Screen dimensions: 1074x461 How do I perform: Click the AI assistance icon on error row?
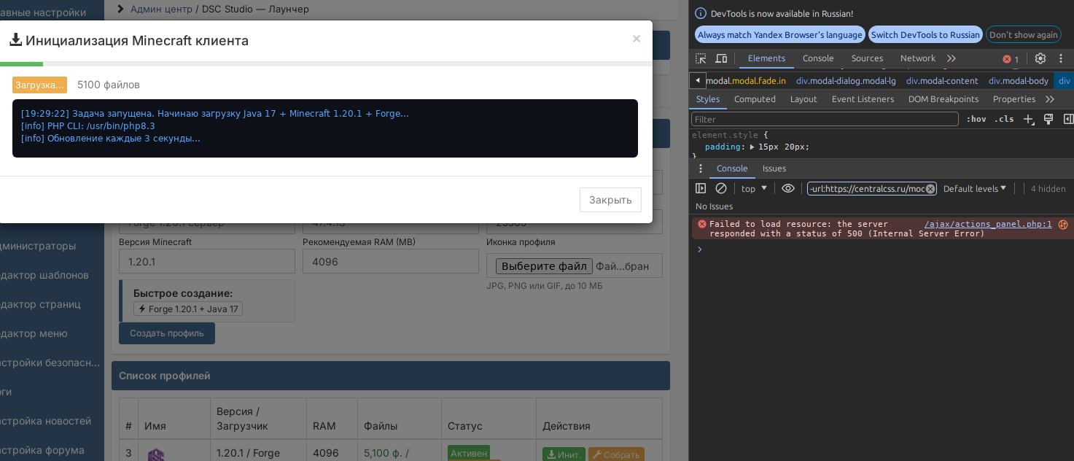1063,225
